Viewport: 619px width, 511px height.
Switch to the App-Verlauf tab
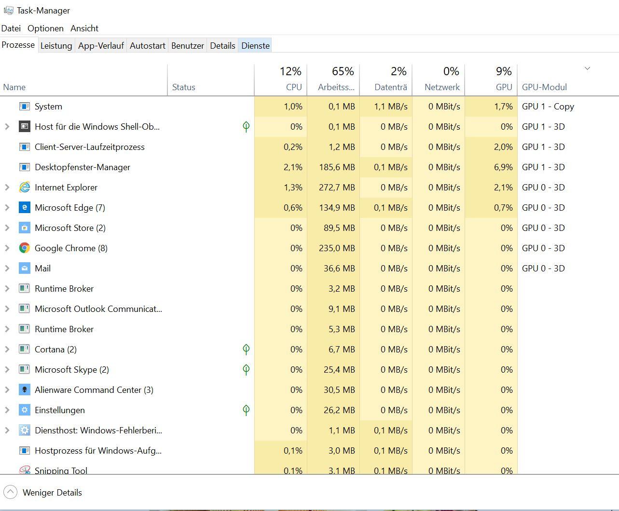[x=101, y=46]
